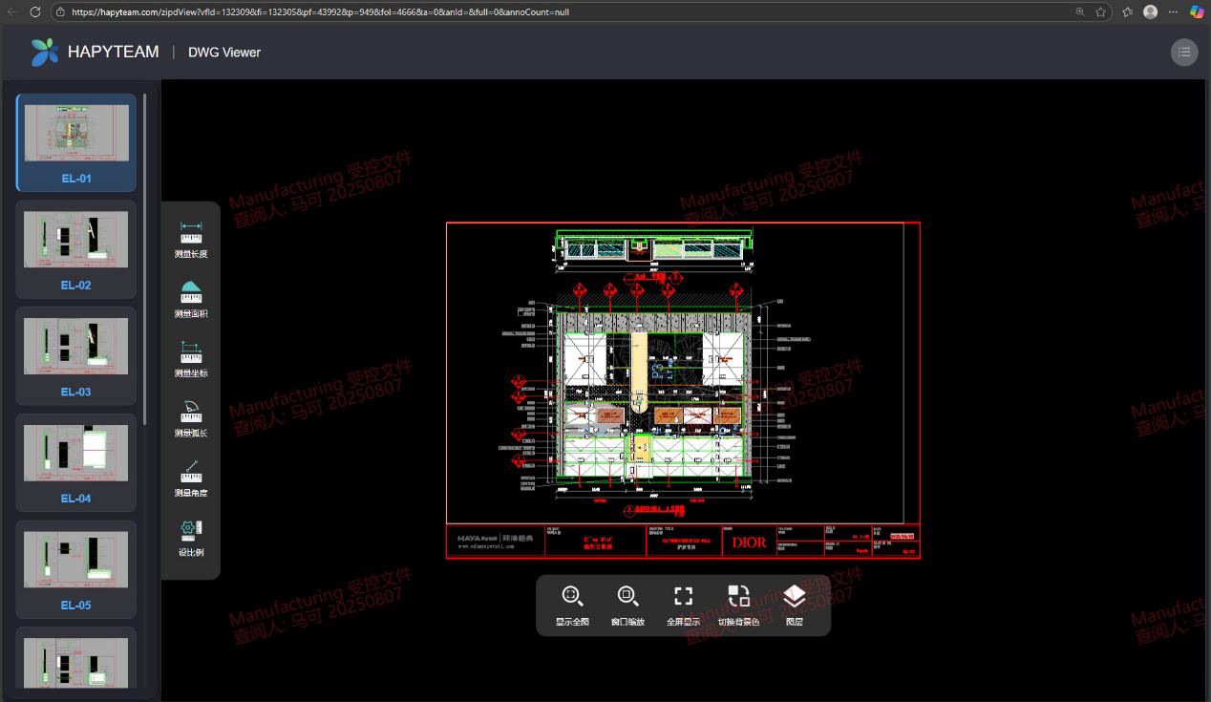Select the 测量角度 angle measurement tool
Screen dimensions: 1211x702
(191, 478)
